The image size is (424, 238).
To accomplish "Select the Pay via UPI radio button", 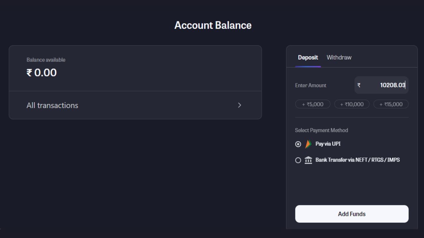I will 298,144.
